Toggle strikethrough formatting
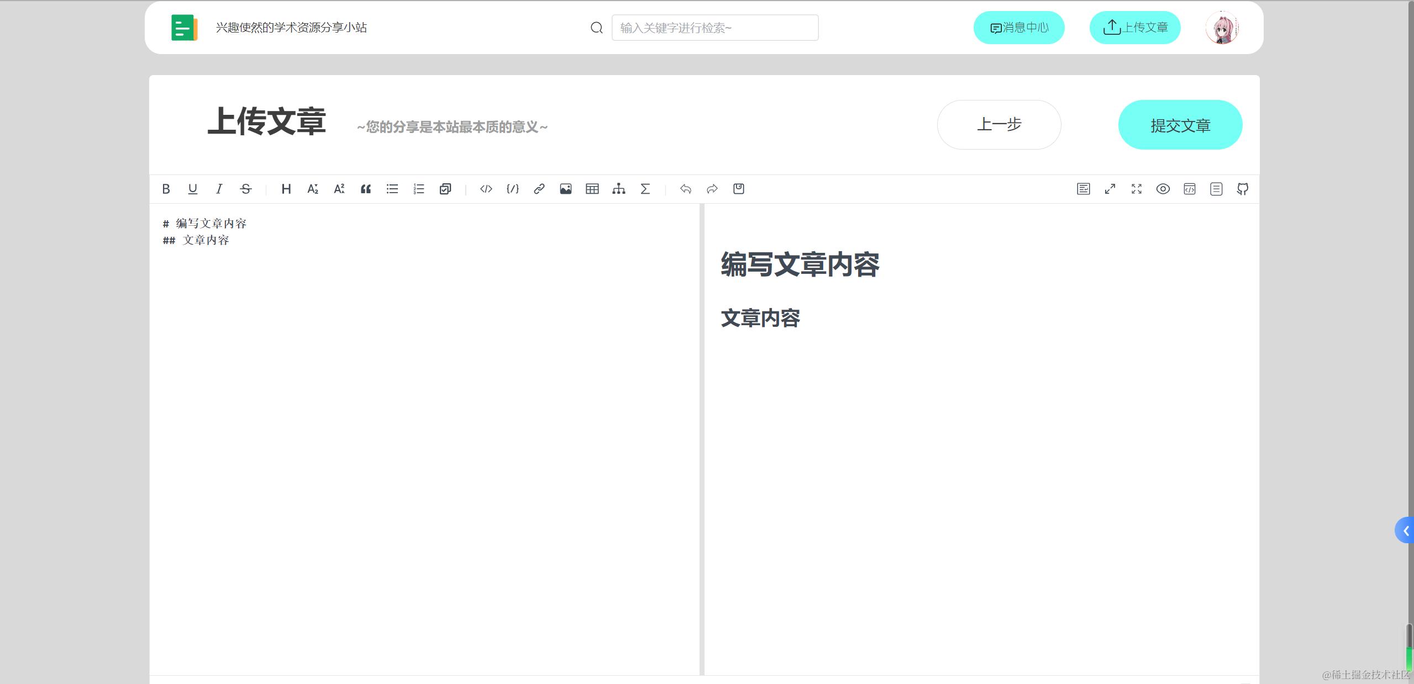Image resolution: width=1414 pixels, height=684 pixels. [x=245, y=189]
